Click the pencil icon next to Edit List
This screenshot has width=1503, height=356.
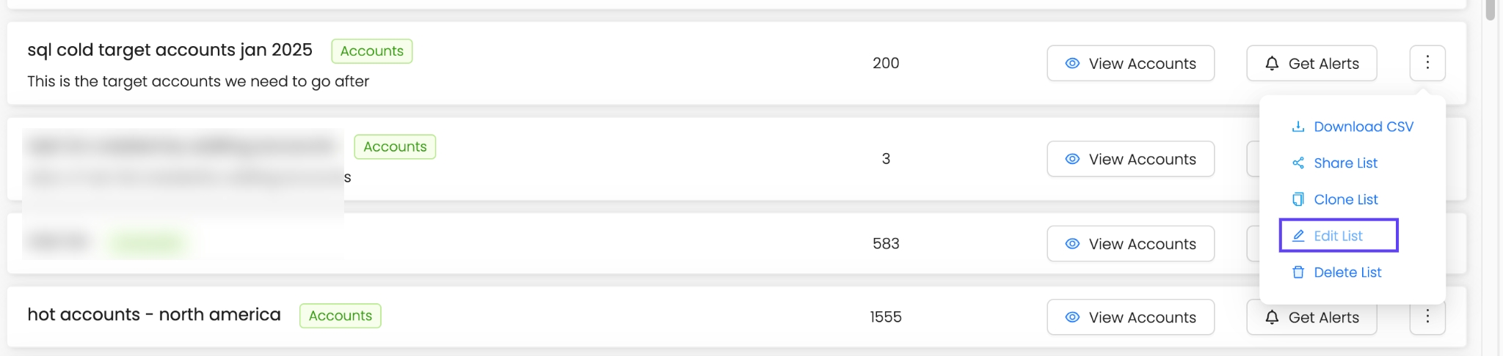coord(1298,236)
